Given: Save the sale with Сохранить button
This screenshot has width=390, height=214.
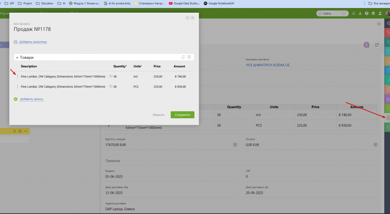Looking at the screenshot, I should point(182,115).
